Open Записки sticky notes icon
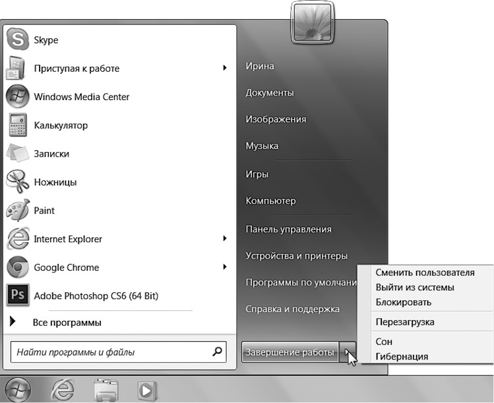This screenshot has height=403, width=494. click(17, 153)
